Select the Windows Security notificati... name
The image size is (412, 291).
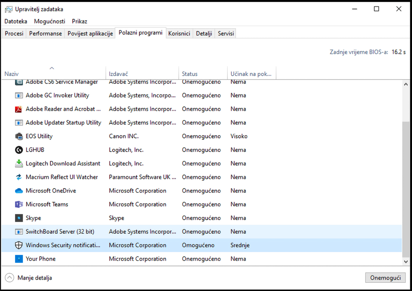tap(63, 245)
